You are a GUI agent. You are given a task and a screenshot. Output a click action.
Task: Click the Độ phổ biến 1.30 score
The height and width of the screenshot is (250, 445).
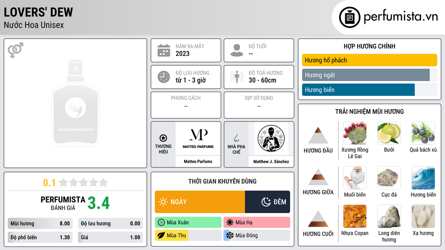click(x=40, y=237)
